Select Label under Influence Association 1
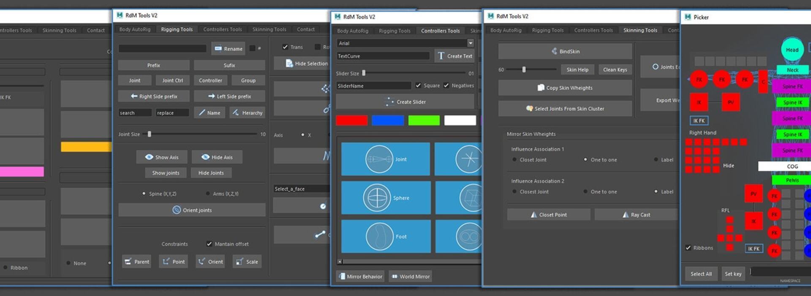 point(656,160)
